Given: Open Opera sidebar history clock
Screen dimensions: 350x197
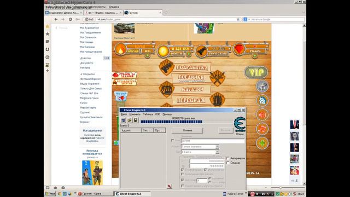Looking at the screenshot, I should tap(48, 57).
